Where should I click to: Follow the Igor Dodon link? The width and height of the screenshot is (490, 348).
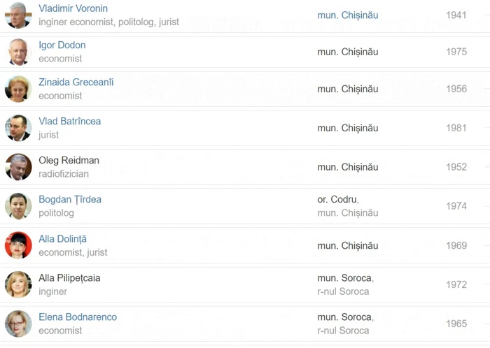(x=62, y=45)
